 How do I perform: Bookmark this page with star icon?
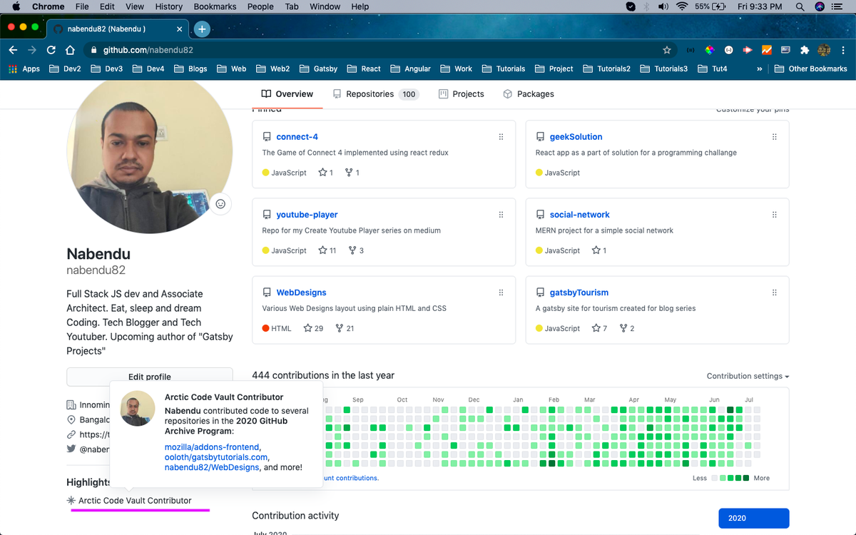[x=667, y=50]
